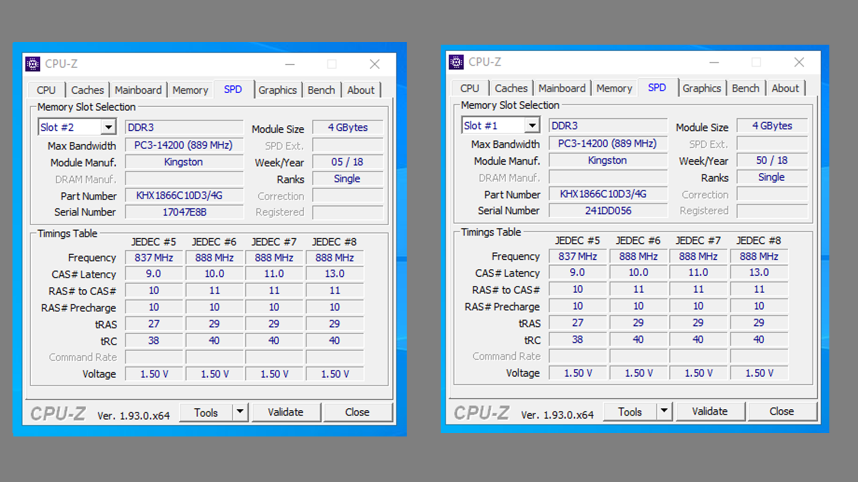Screen dimensions: 858x482
Task: Click JEDEC #8 CAS latency 13.0, left window
Action: (x=335, y=274)
